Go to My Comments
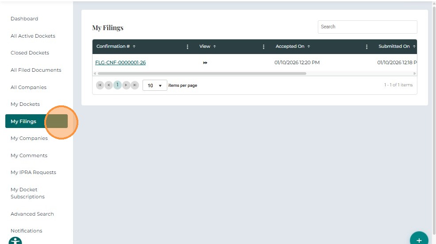The height and width of the screenshot is (244, 436). 29,155
